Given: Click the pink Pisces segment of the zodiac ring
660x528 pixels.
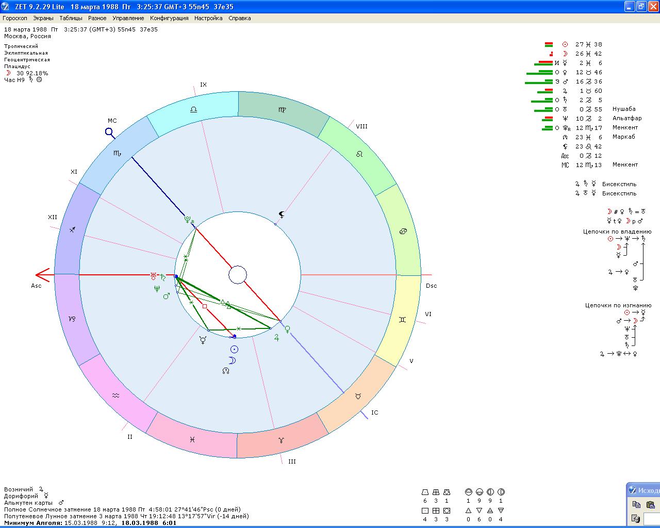Looking at the screenshot, I should pyautogui.click(x=192, y=439).
